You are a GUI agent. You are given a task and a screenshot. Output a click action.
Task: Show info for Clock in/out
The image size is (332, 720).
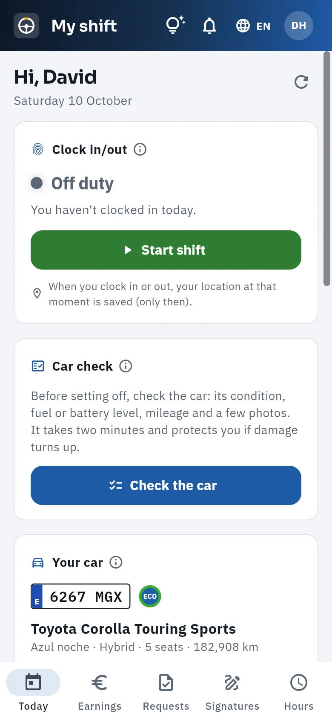140,149
